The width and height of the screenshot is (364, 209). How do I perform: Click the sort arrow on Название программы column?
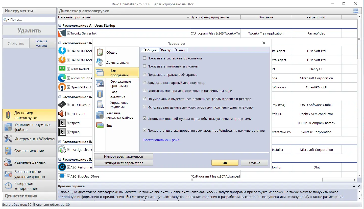(188, 17)
